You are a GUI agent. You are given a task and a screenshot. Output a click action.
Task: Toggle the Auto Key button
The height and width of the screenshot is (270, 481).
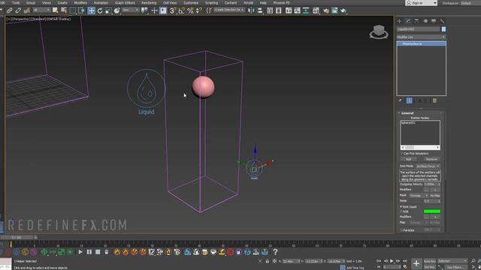[x=429, y=261]
